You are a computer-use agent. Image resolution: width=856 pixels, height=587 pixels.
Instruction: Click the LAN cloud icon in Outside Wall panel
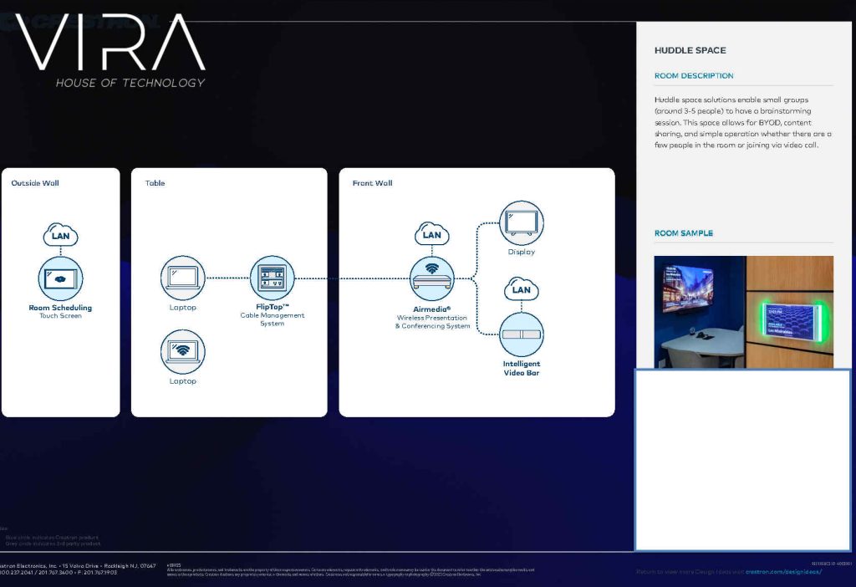pos(60,235)
